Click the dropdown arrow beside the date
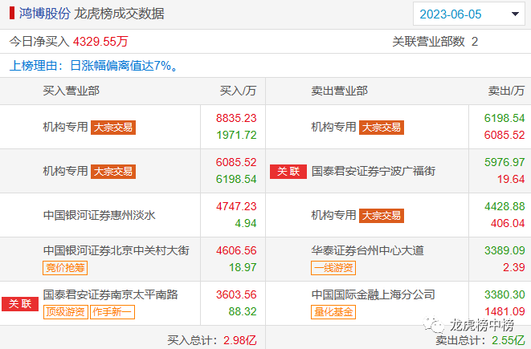Screen dimensions: 531x349 click(513, 14)
